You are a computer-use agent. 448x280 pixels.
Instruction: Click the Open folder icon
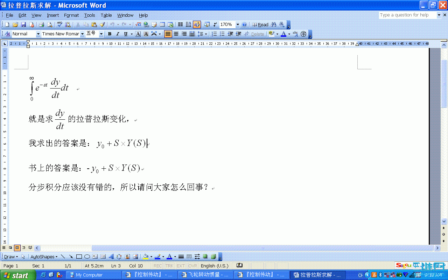click(x=15, y=24)
